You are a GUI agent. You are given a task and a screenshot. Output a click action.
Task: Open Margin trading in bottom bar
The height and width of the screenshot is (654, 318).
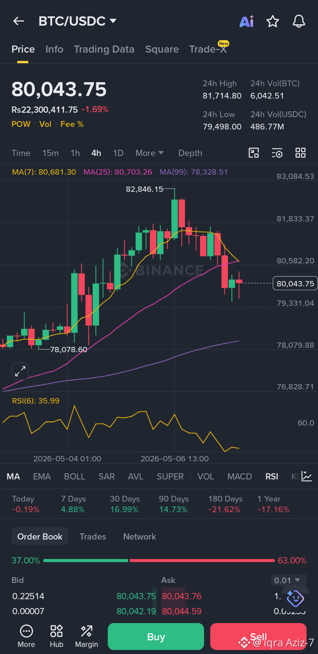(87, 637)
